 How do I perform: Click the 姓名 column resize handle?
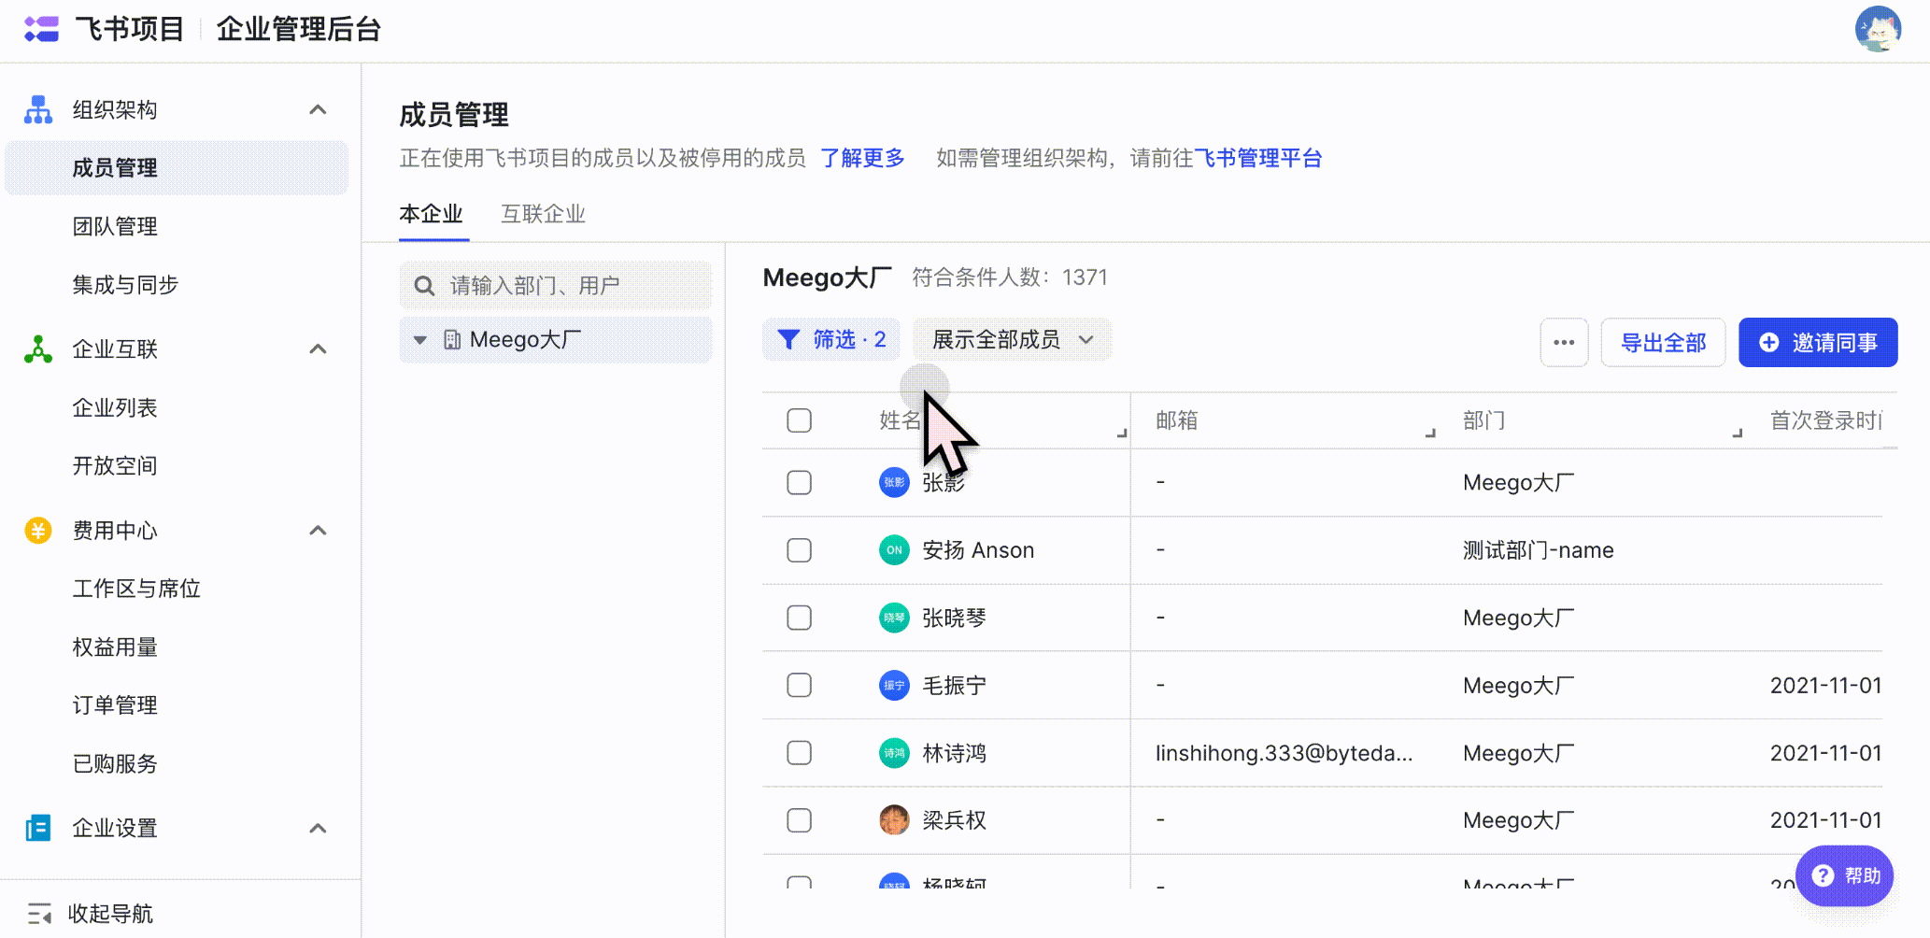1122,433
